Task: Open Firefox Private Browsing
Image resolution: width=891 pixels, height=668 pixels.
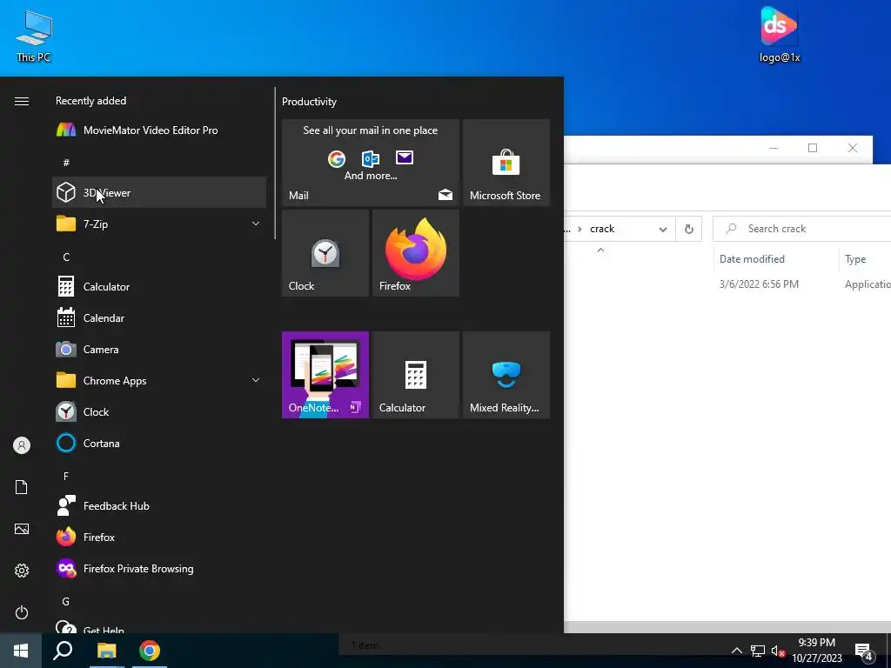Action: (x=159, y=569)
